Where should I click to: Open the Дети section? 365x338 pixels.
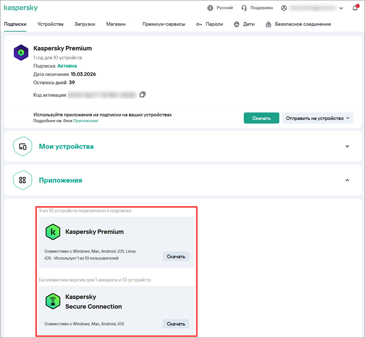[x=249, y=24]
